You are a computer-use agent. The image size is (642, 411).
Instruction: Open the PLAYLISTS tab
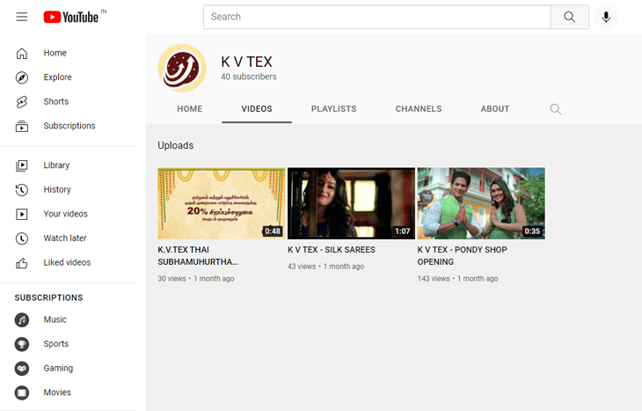[333, 109]
